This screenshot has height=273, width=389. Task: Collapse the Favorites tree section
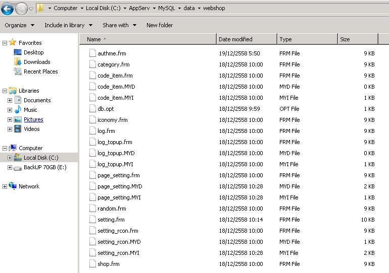pos(5,43)
